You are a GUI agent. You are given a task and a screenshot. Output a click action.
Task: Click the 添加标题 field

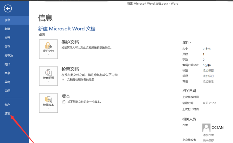pos(208,71)
